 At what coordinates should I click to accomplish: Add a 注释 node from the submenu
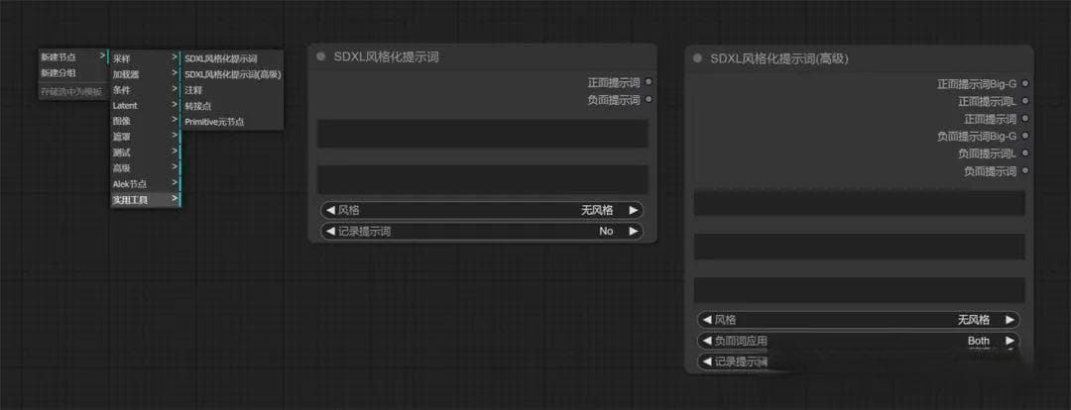(x=232, y=90)
